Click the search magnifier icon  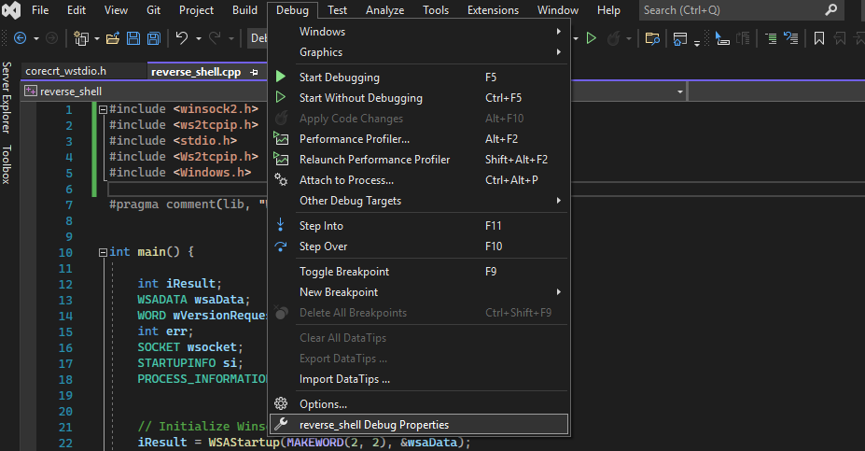click(x=830, y=10)
